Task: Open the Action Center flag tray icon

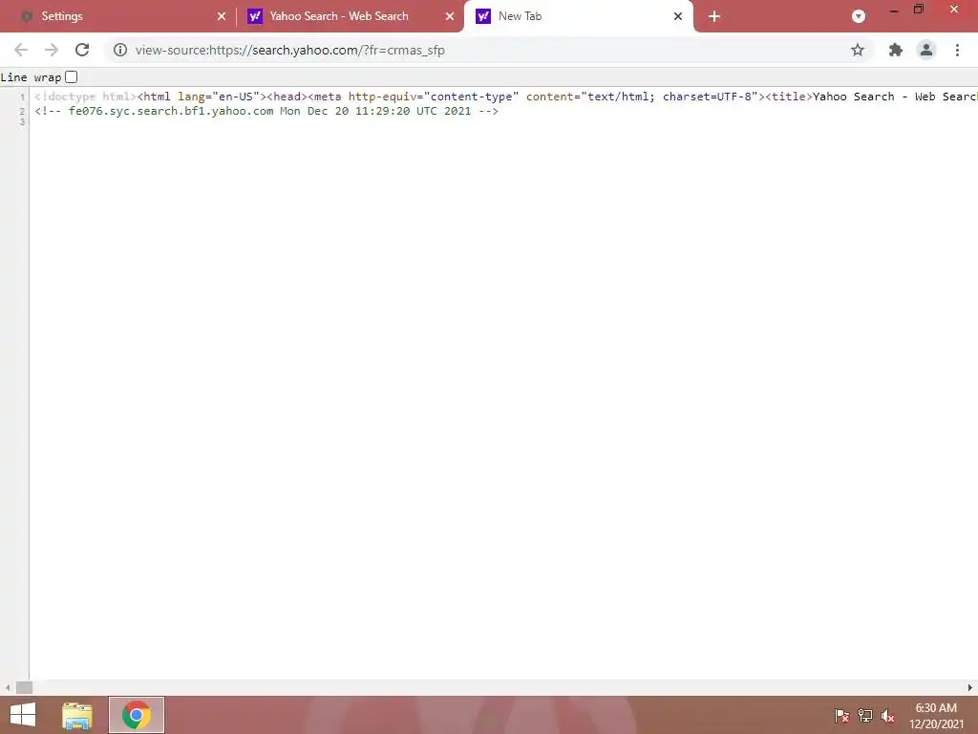Action: click(841, 715)
